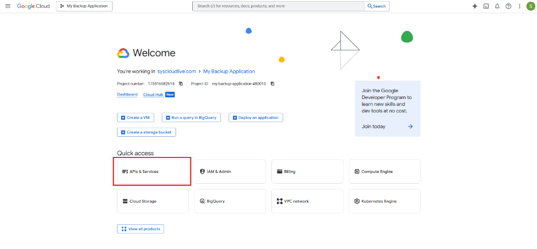537x249 pixels.
Task: Open the Dashboard link
Action: (127, 94)
